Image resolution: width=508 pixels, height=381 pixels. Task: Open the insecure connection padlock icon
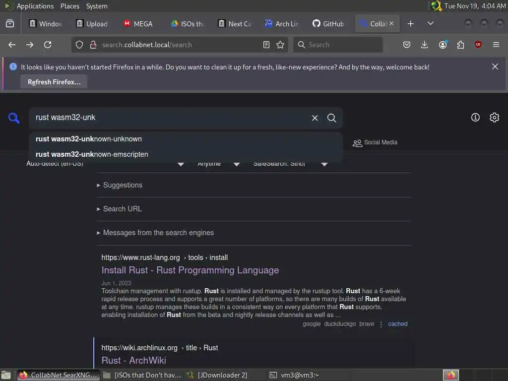click(93, 45)
